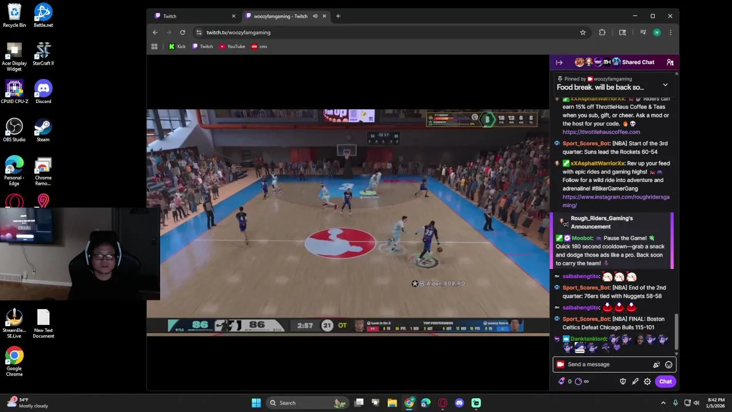Reload the Twitch page
Image resolution: width=732 pixels, height=412 pixels.
pos(182,33)
